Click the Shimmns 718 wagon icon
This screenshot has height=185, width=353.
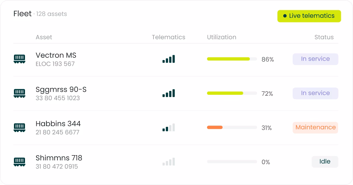pos(19,162)
